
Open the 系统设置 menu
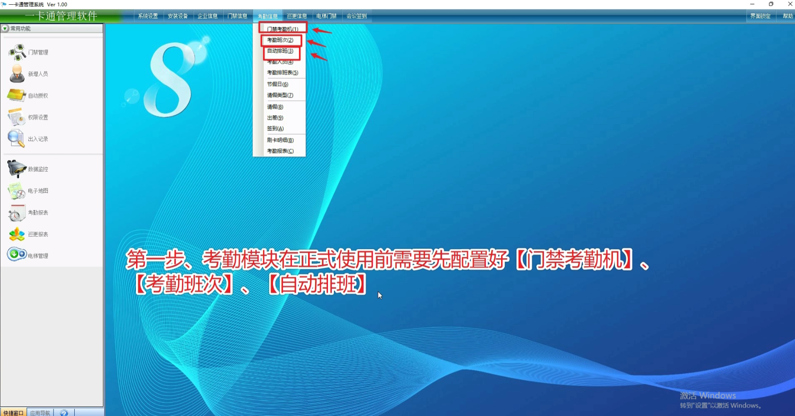[x=148, y=16]
